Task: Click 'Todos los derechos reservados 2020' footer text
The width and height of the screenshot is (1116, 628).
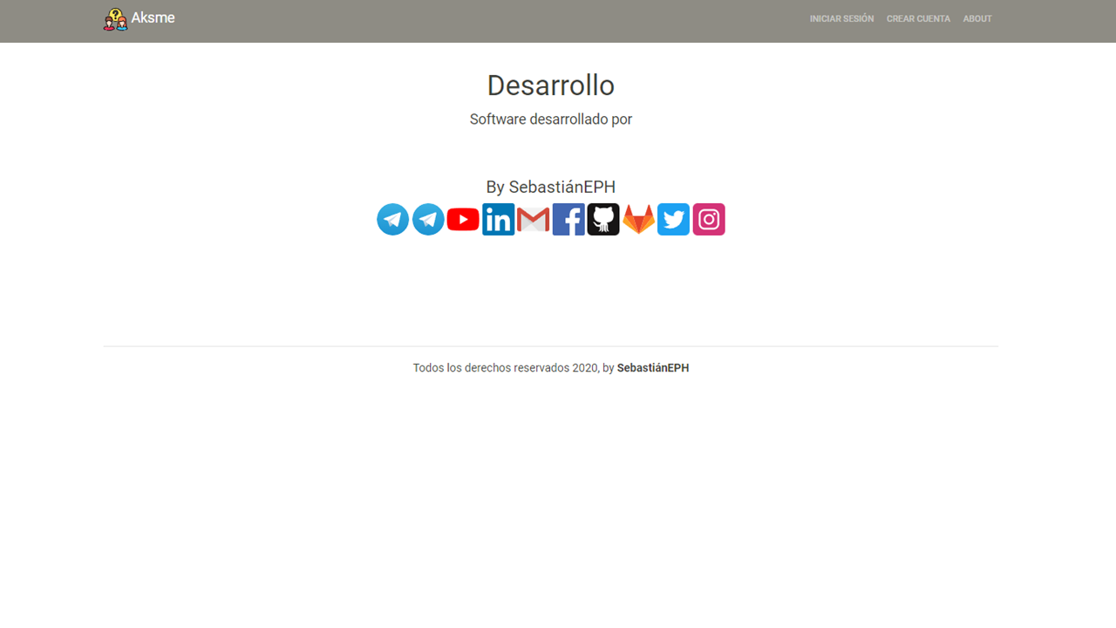Action: tap(505, 368)
